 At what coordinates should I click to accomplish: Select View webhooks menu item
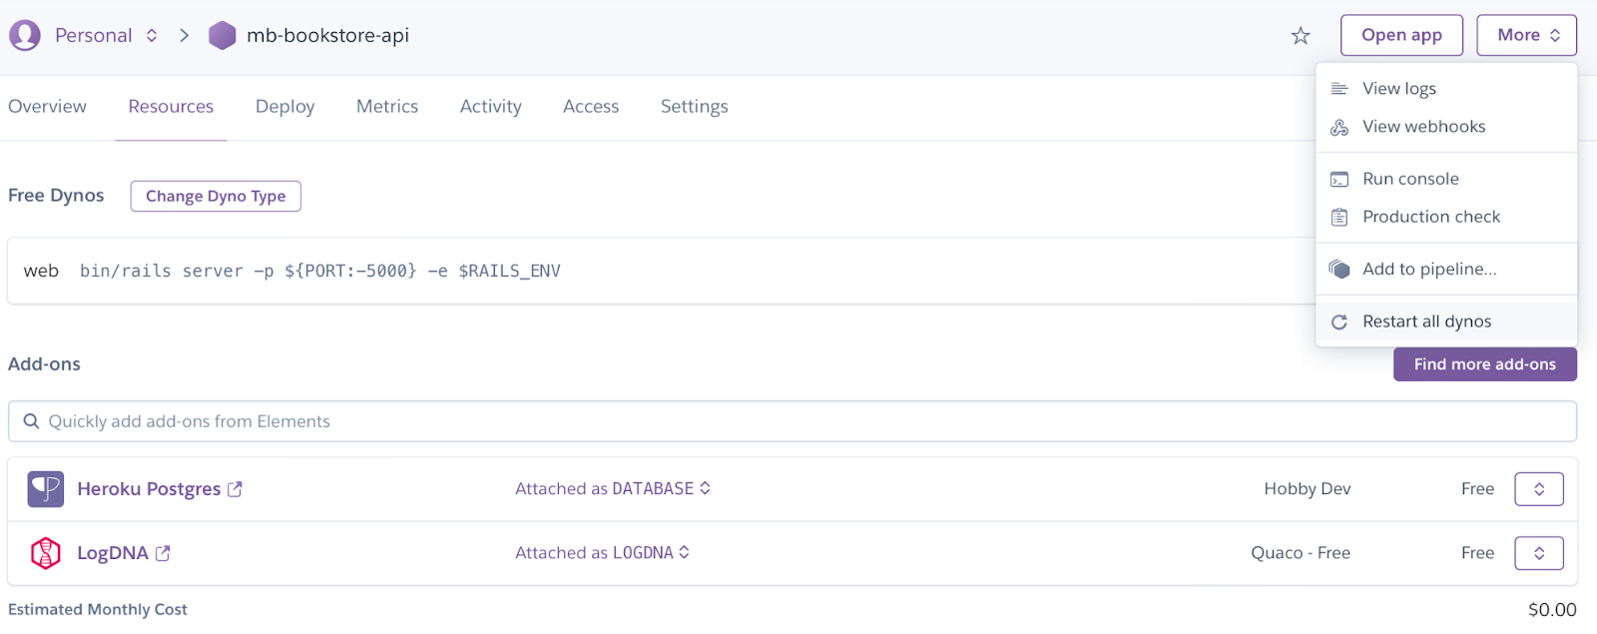point(1446,127)
